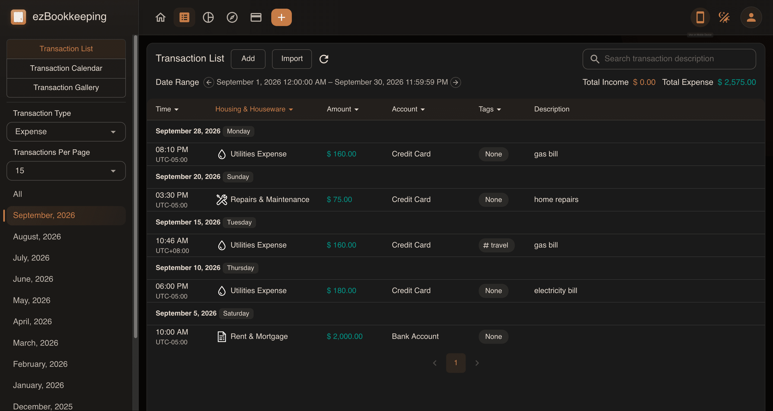
Task: Click the Total Expense $ 2,575.00 value
Action: pos(736,82)
